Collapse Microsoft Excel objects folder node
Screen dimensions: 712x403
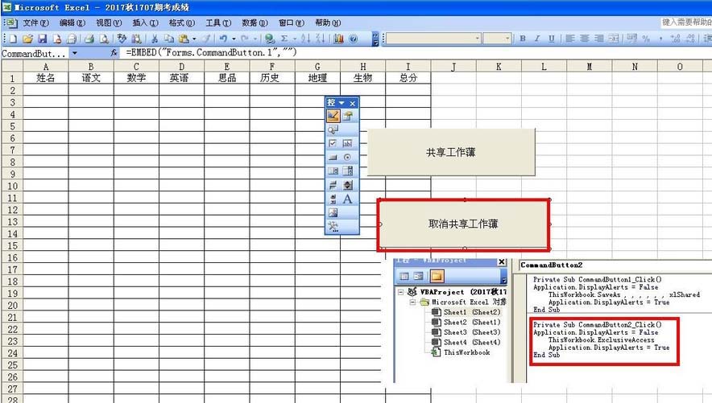point(412,302)
